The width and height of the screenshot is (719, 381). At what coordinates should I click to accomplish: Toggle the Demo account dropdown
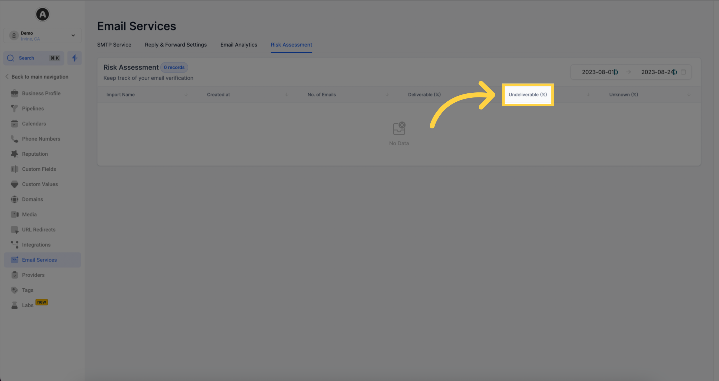point(73,35)
